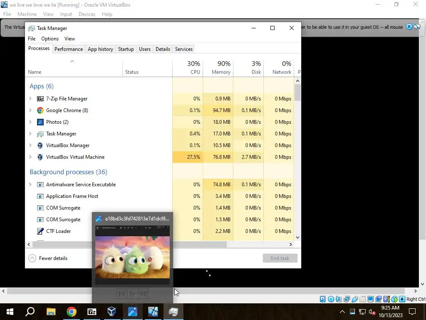426x320 pixels.
Task: Open Task Manager File menu
Action: click(32, 39)
